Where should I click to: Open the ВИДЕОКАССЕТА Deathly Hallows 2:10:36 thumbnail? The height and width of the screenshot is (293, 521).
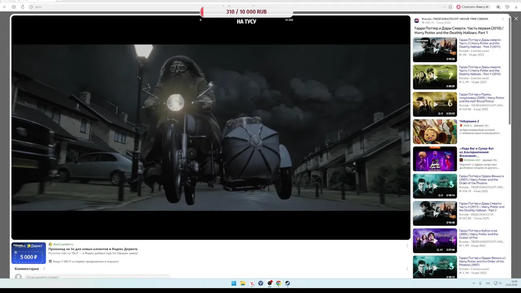coord(435,213)
